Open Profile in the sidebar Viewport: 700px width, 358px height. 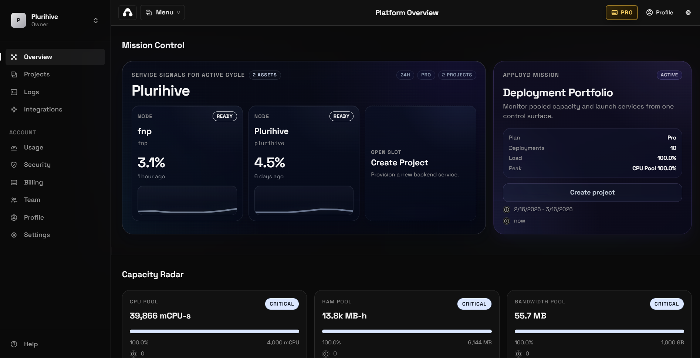55,217
